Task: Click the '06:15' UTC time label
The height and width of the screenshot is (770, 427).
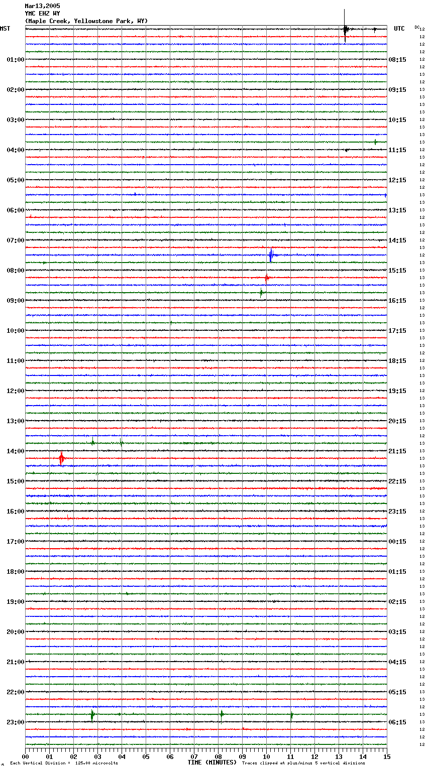Action: [397, 722]
